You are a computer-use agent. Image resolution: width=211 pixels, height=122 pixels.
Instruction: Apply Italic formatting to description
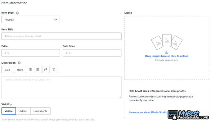pyautogui.click(x=20, y=70)
